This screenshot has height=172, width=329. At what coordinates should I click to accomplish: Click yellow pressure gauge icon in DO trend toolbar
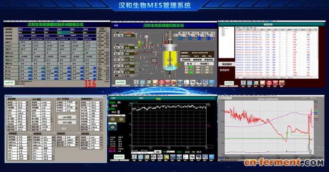point(166,157)
